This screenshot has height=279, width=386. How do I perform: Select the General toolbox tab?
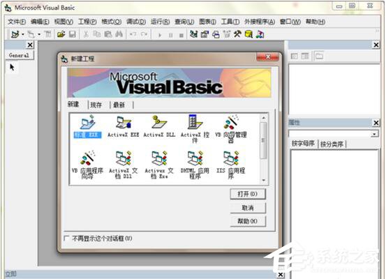coord(19,55)
